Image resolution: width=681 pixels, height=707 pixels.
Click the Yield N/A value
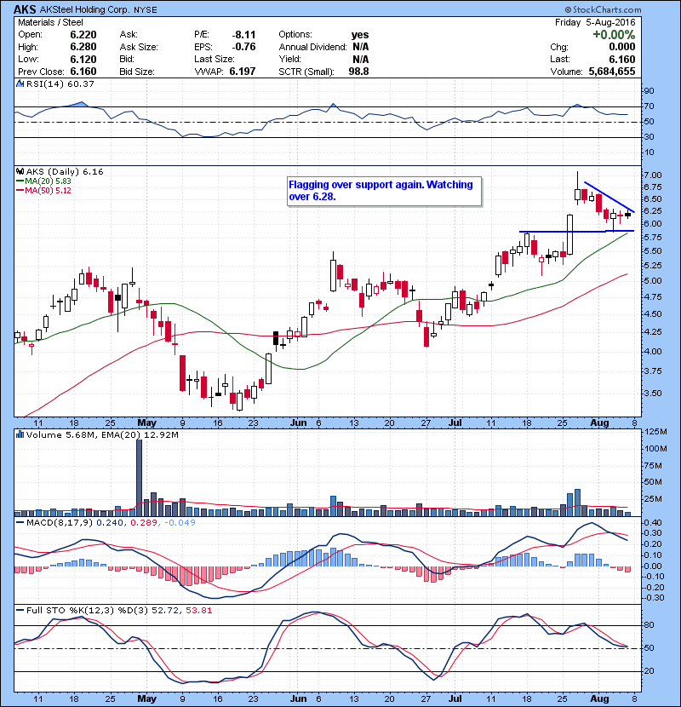point(361,60)
